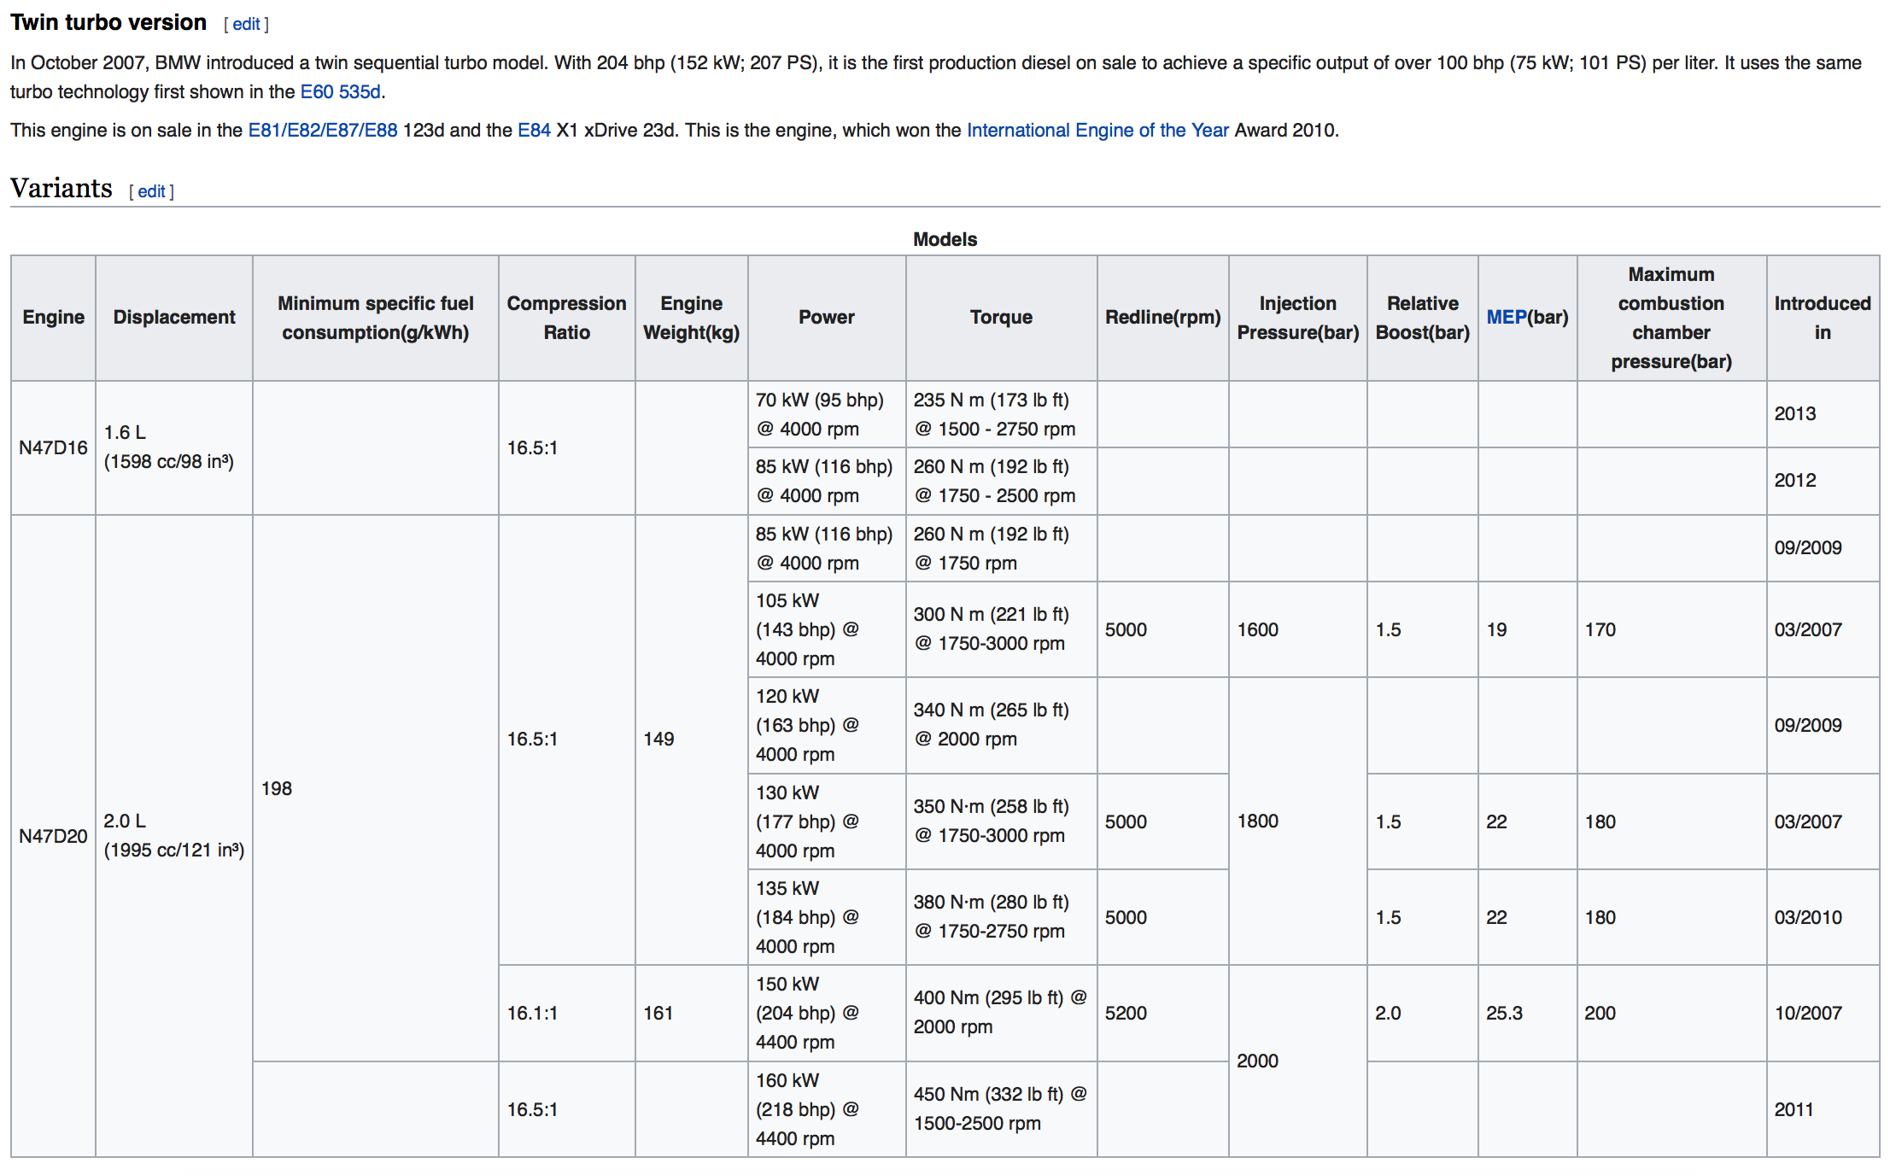Click the 130 kW (177 bhp) power cell

pos(827,821)
